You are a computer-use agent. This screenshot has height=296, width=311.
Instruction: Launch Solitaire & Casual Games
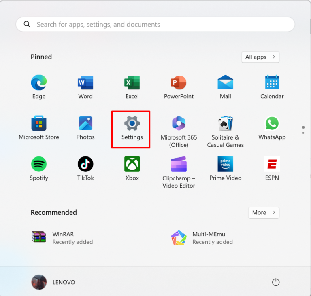(225, 131)
